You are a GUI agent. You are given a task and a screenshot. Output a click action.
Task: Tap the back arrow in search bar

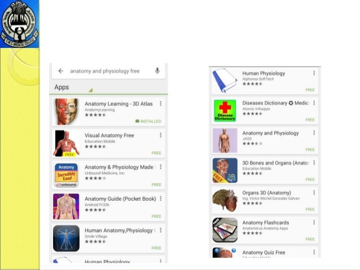coord(60,71)
